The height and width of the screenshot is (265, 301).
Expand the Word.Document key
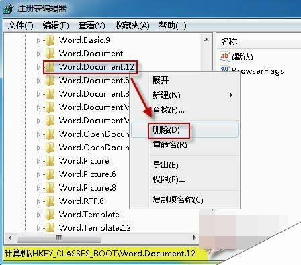(38, 54)
